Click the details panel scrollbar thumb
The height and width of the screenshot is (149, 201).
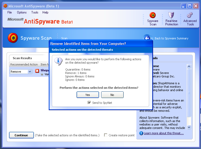[x=189, y=93]
